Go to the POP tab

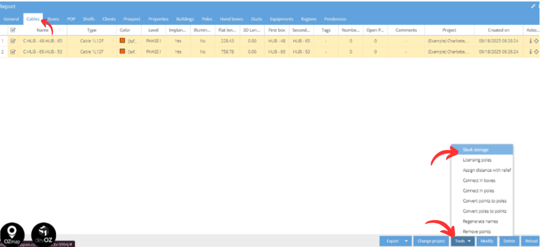tap(71, 19)
